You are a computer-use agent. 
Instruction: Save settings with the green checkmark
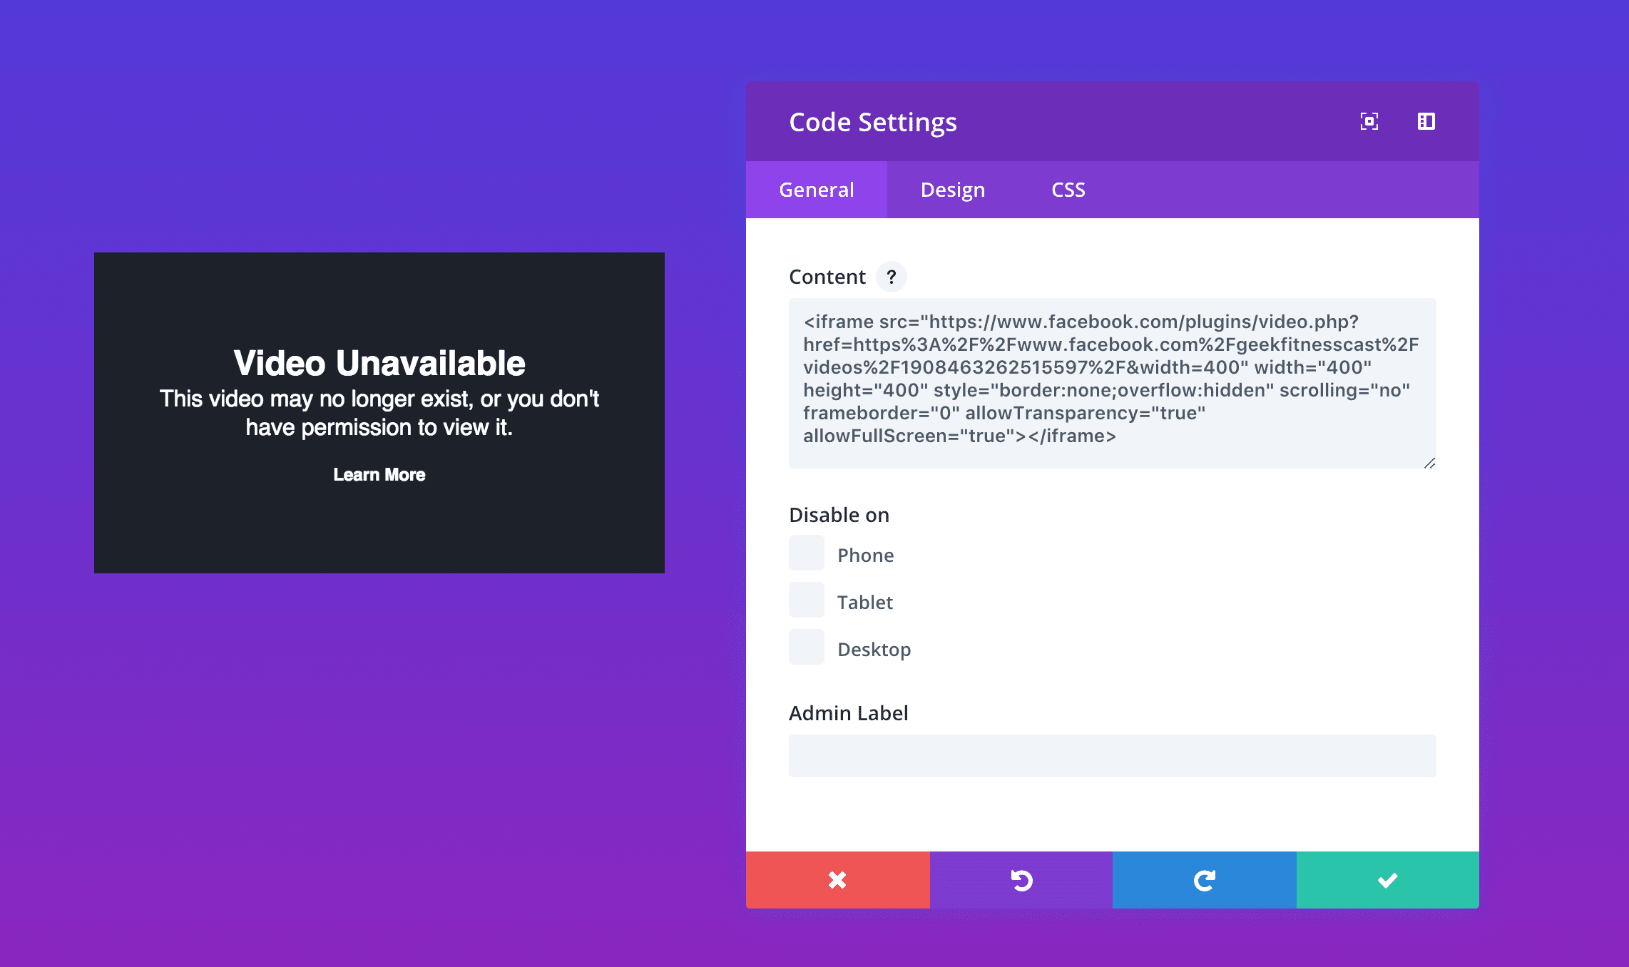click(1388, 880)
